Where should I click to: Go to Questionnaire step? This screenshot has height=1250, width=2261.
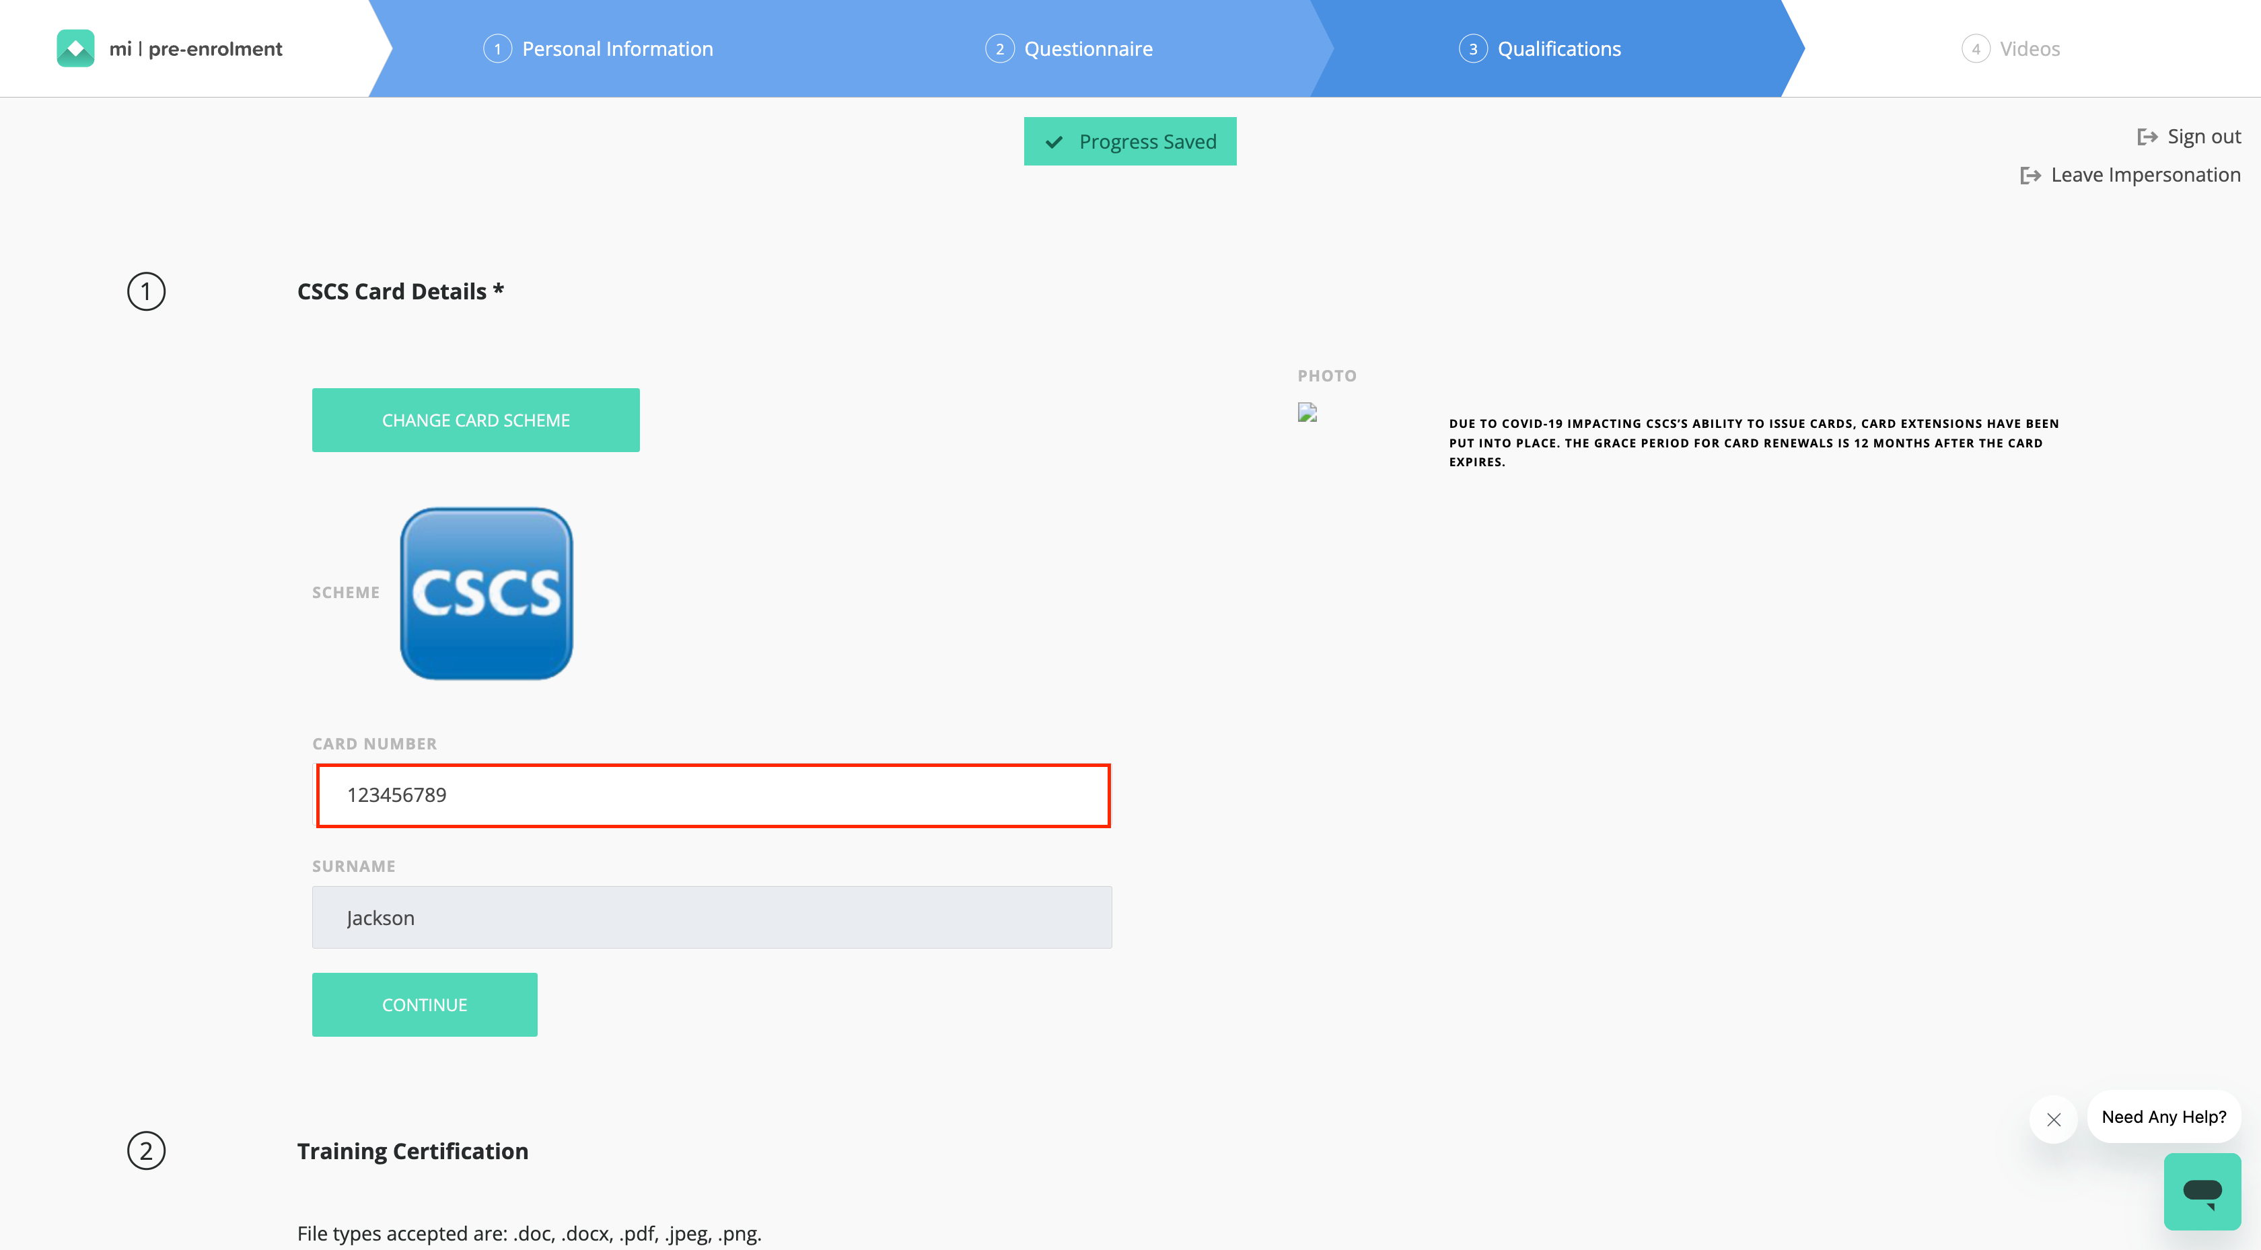[x=1087, y=49]
